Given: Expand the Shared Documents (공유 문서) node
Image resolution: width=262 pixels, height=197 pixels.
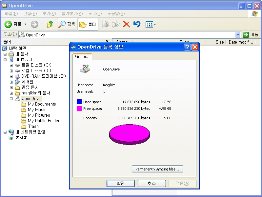Looking at the screenshot, I should tap(11, 88).
